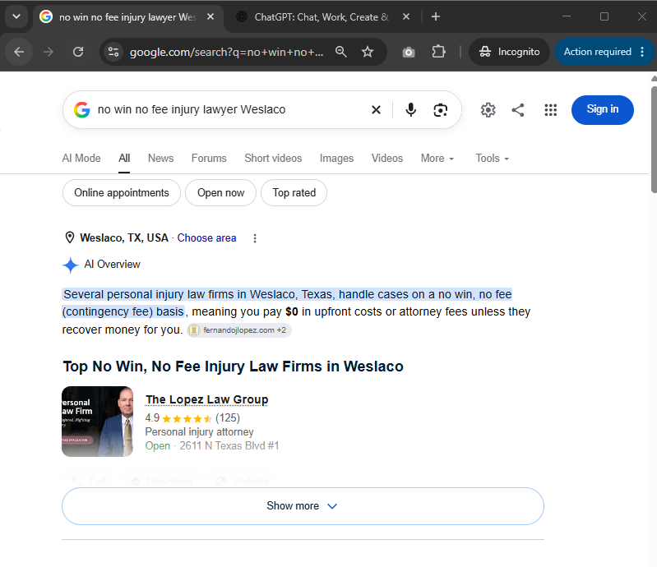Click the 2611 N Texas Blvd address
This screenshot has width=657, height=567.
coord(229,445)
